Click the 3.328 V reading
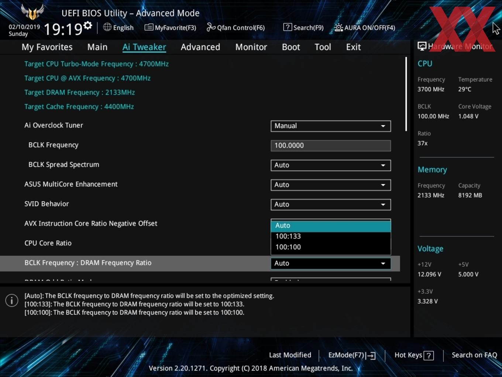Screen dimensions: 502x377 (428, 301)
